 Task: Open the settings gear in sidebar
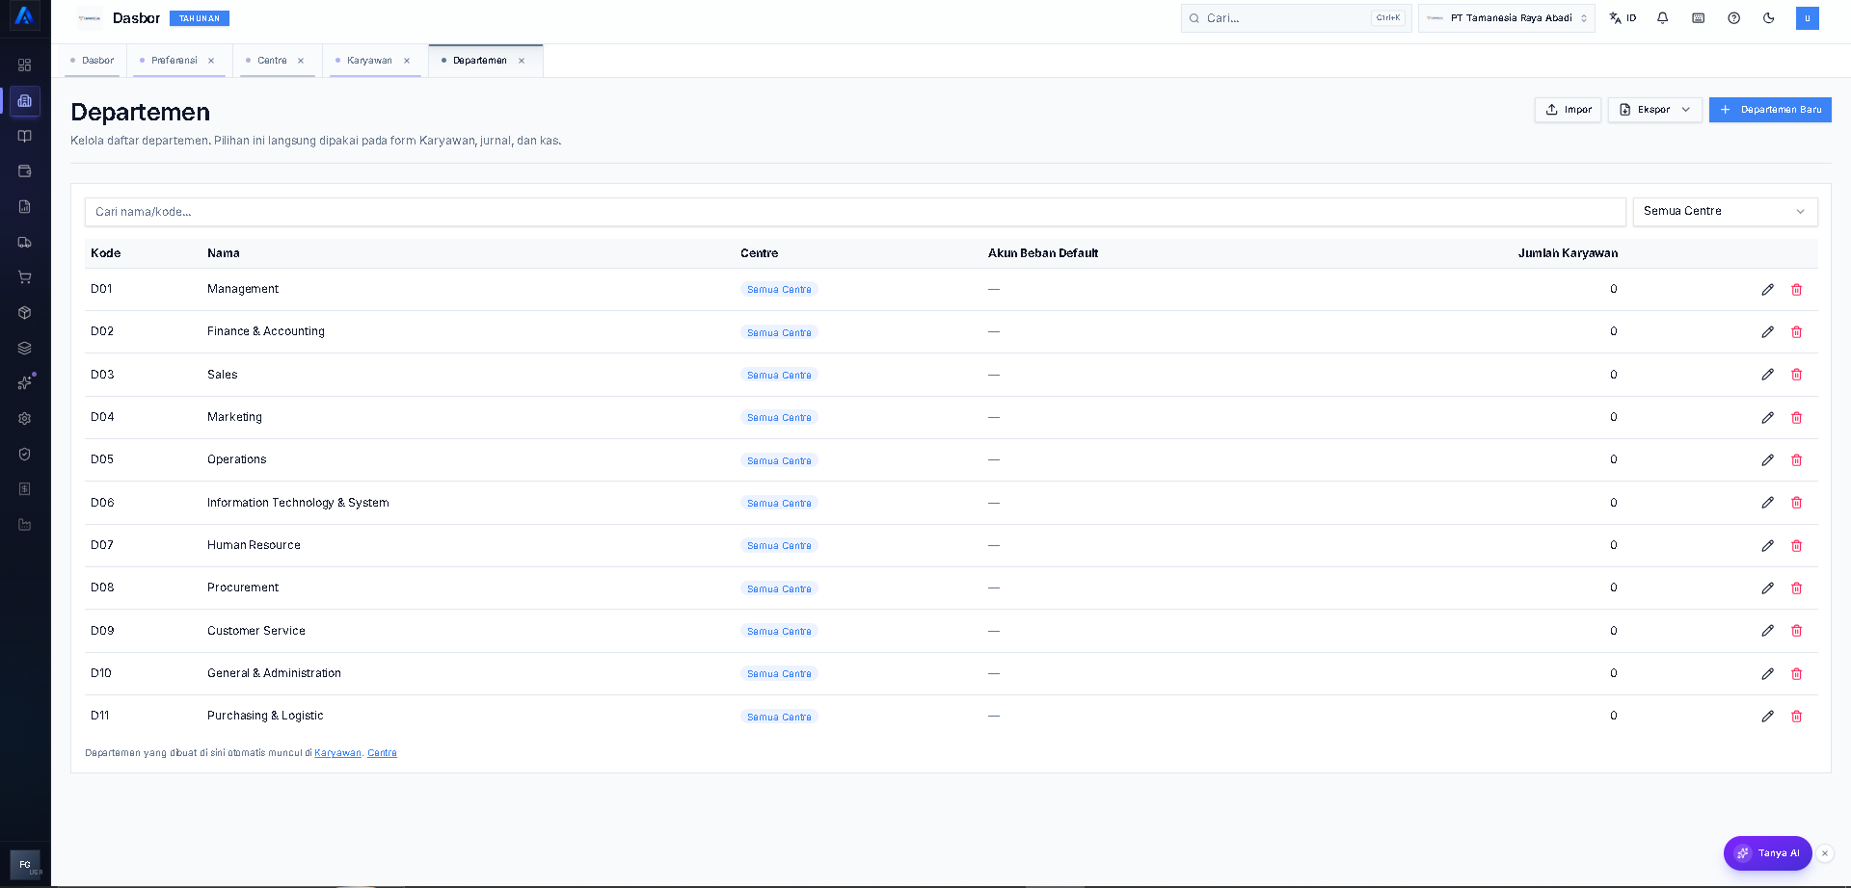point(25,419)
